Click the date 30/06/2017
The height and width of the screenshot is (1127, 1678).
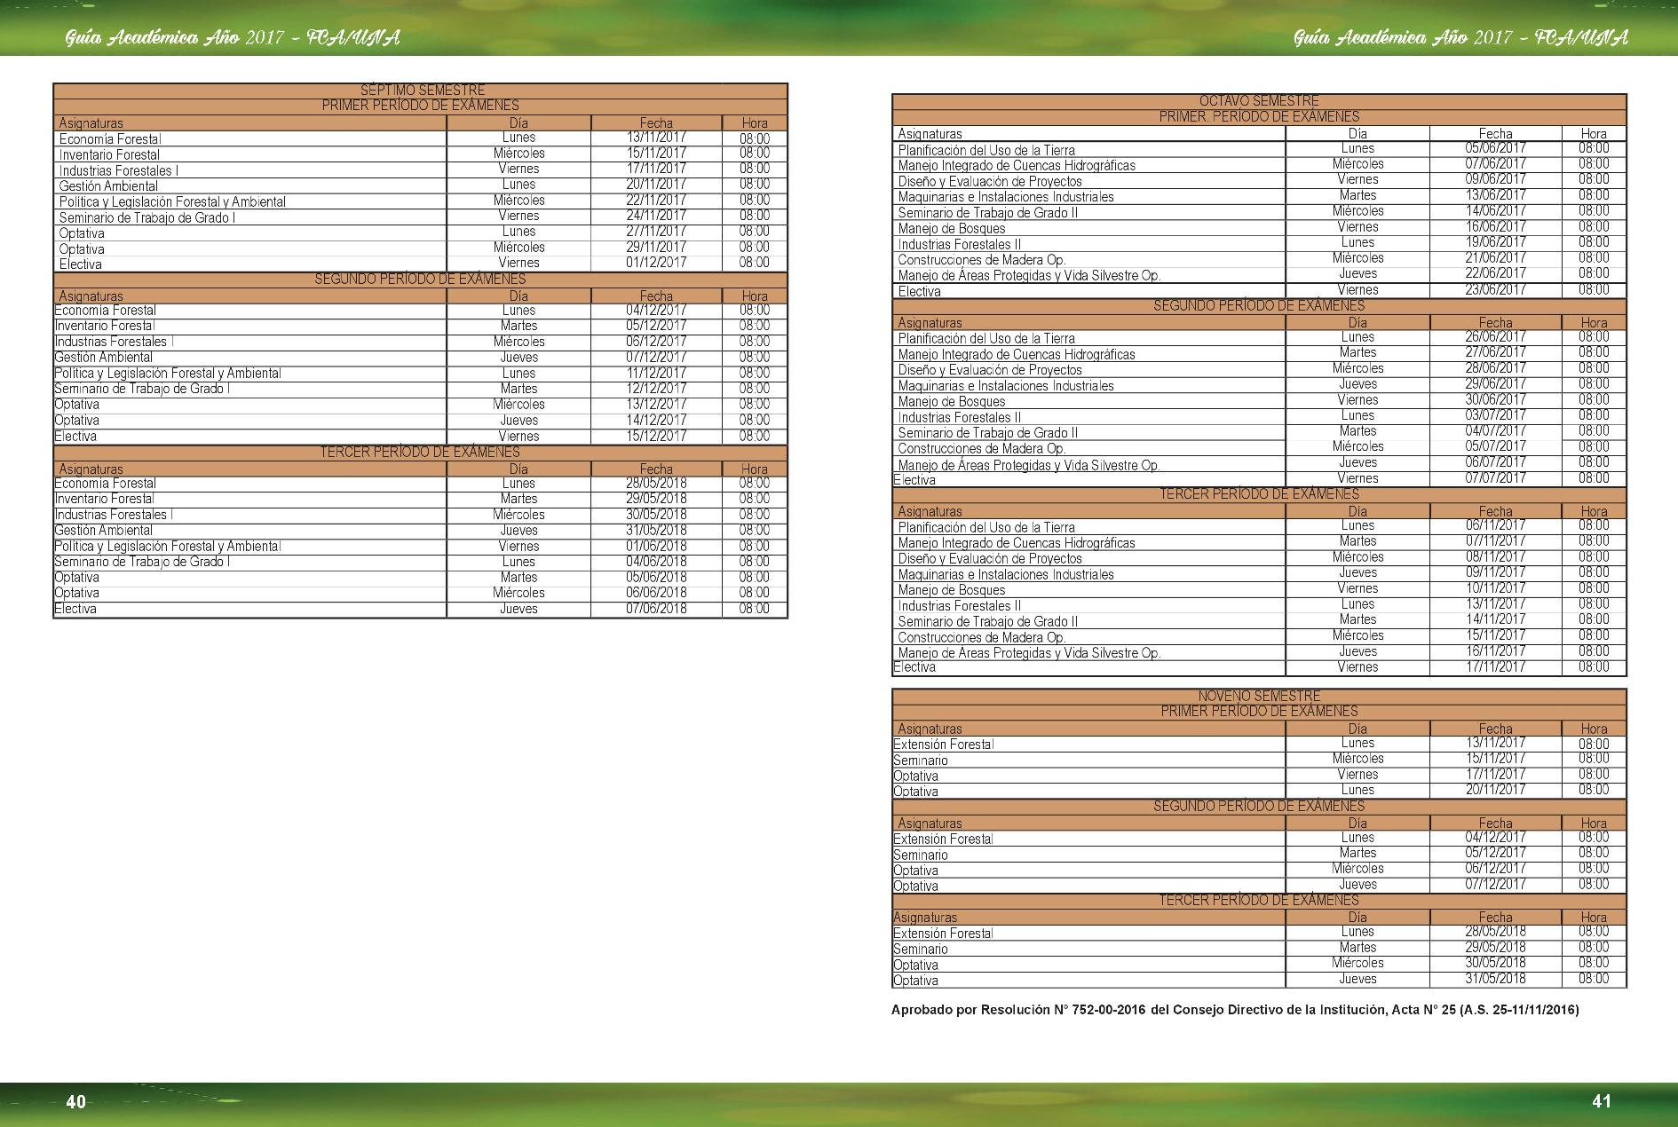(x=1495, y=399)
